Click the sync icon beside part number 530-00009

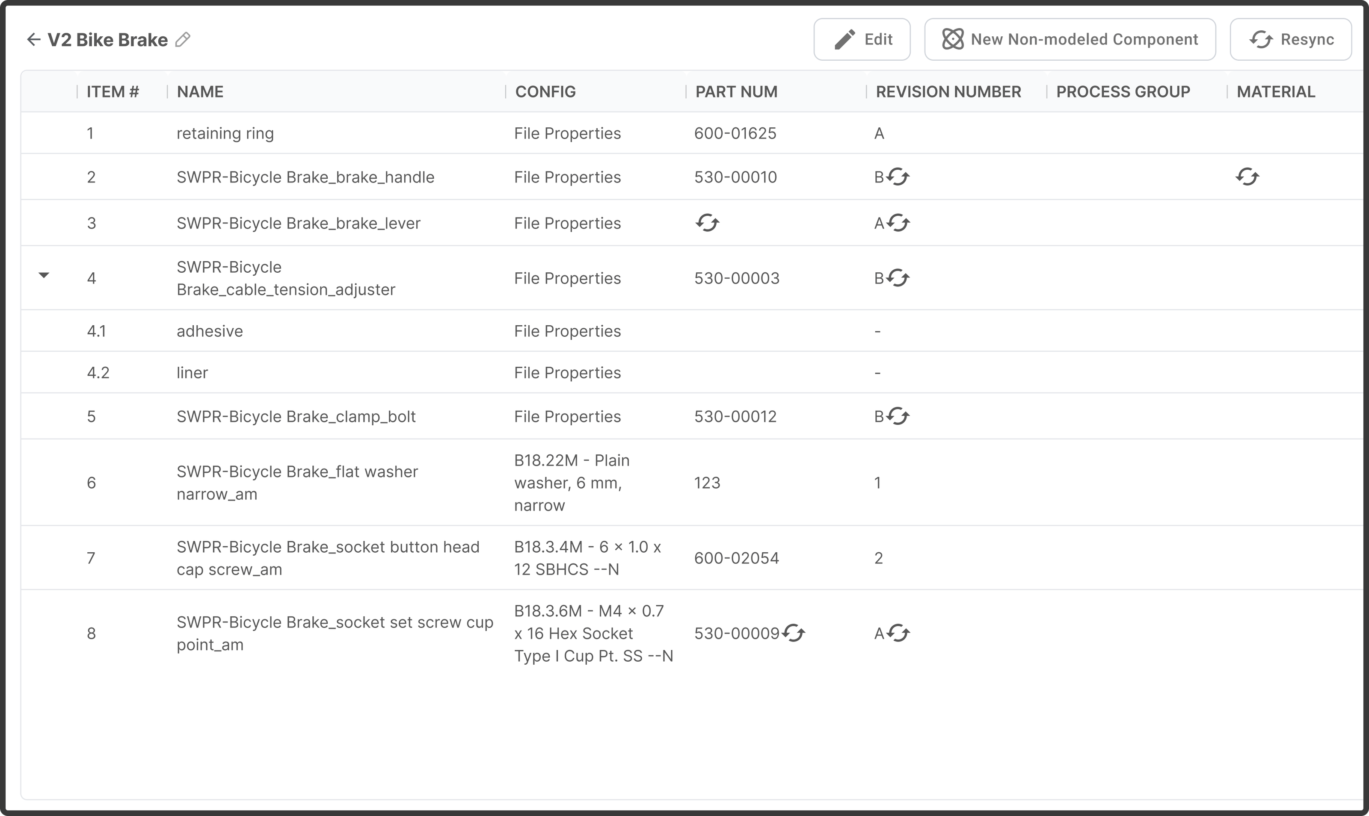tap(794, 633)
